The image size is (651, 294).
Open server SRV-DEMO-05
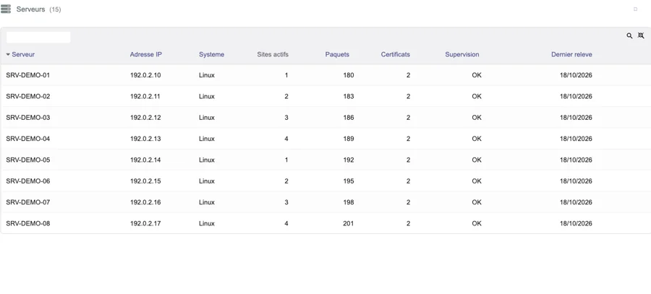click(x=325, y=160)
